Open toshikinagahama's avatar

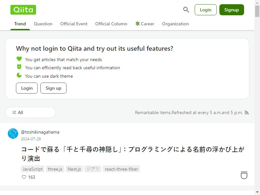pyautogui.click(x=13, y=134)
